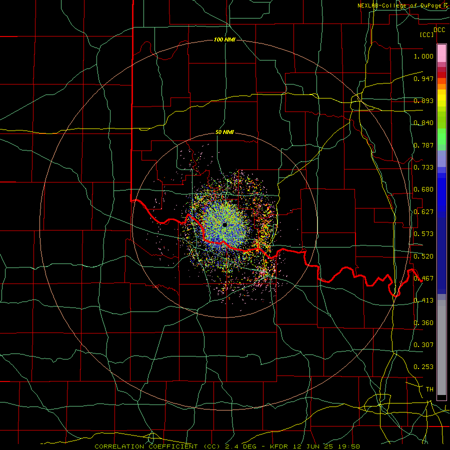Select the DCC label above the color bar
Viewport: 450px width, 450px height.
pyautogui.click(x=439, y=30)
